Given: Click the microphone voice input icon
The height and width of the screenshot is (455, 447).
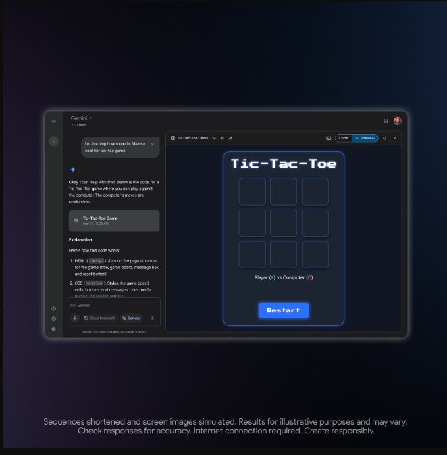Looking at the screenshot, I should tap(152, 318).
